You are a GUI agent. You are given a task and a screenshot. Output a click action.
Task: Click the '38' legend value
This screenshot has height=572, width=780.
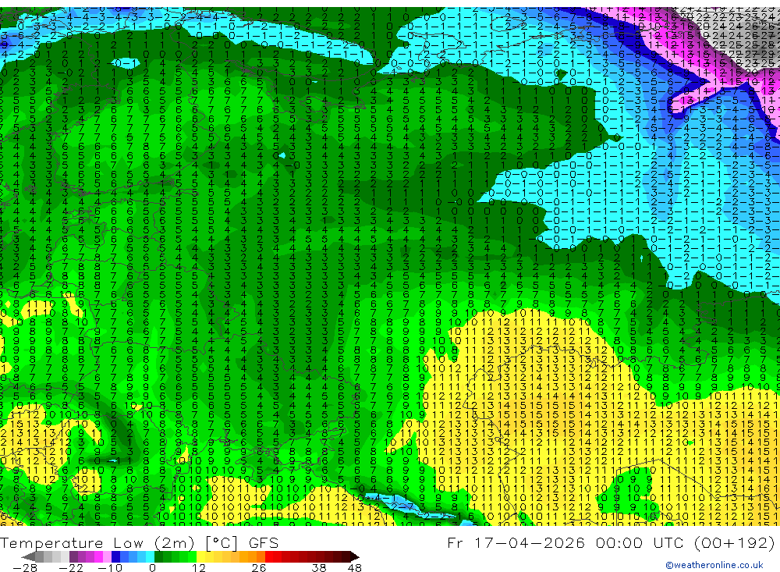(x=319, y=568)
